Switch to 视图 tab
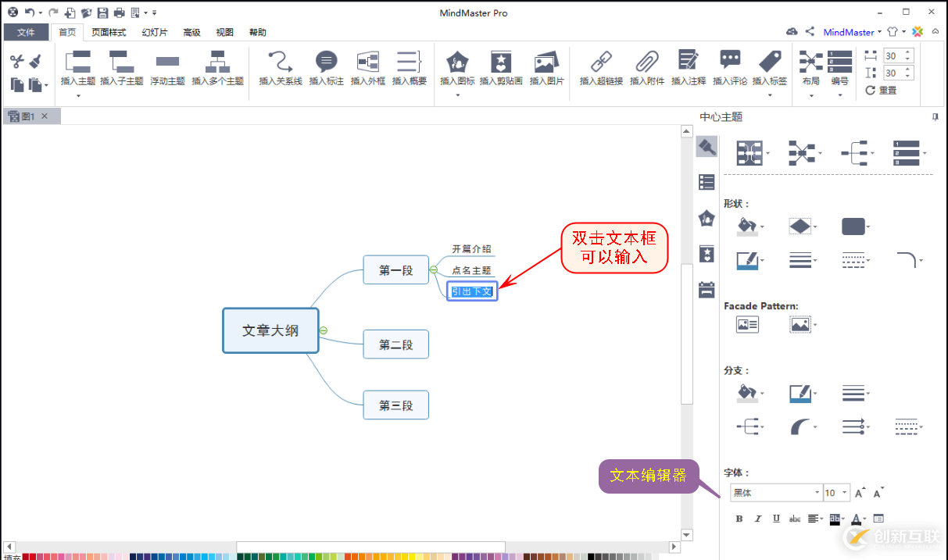This screenshot has width=948, height=560. coord(224,32)
